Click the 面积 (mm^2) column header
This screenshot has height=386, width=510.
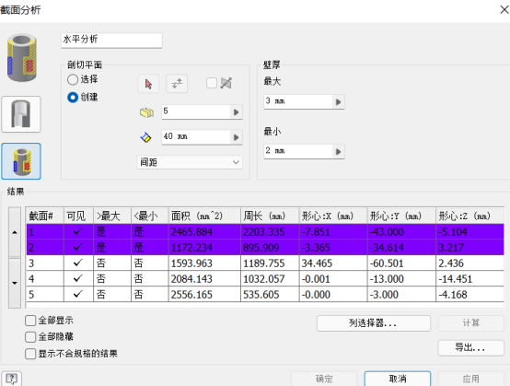[x=204, y=216]
